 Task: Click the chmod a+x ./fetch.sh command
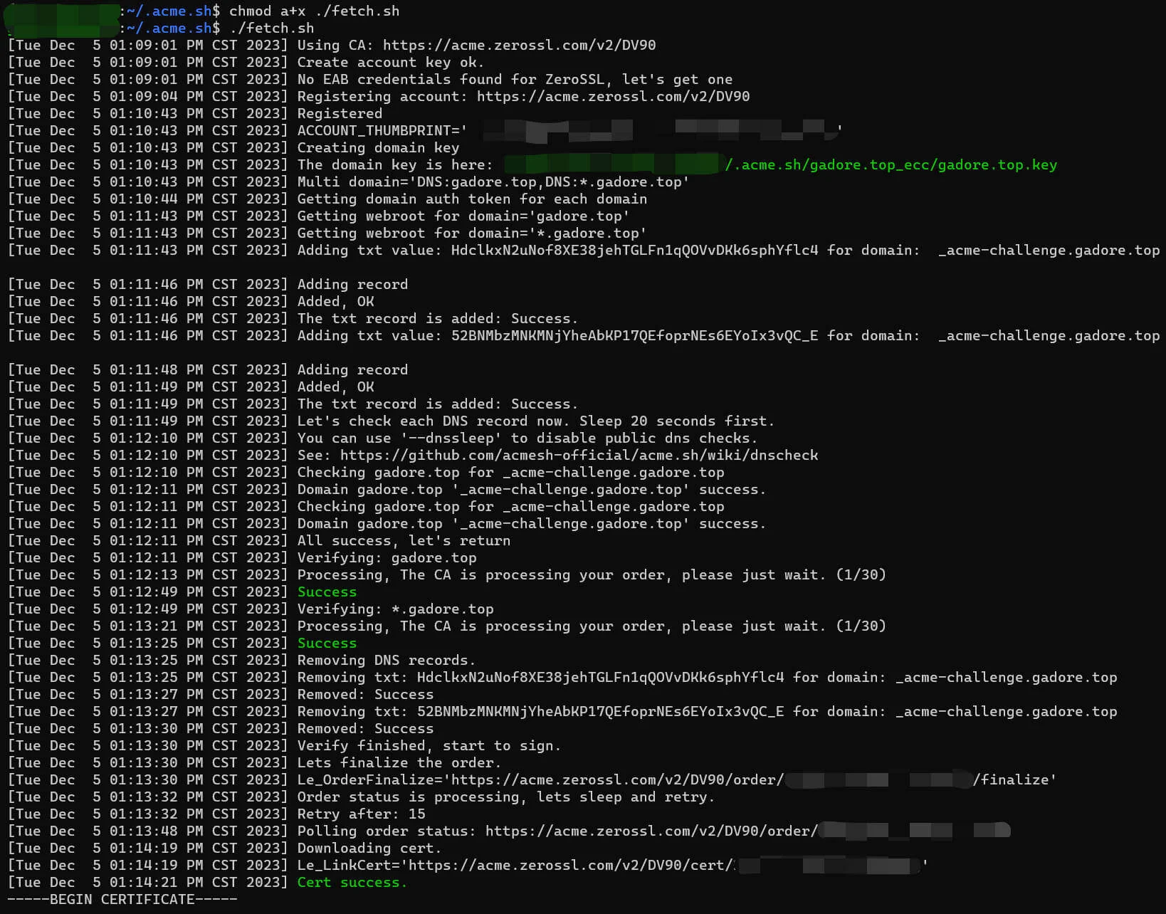pyautogui.click(x=313, y=11)
